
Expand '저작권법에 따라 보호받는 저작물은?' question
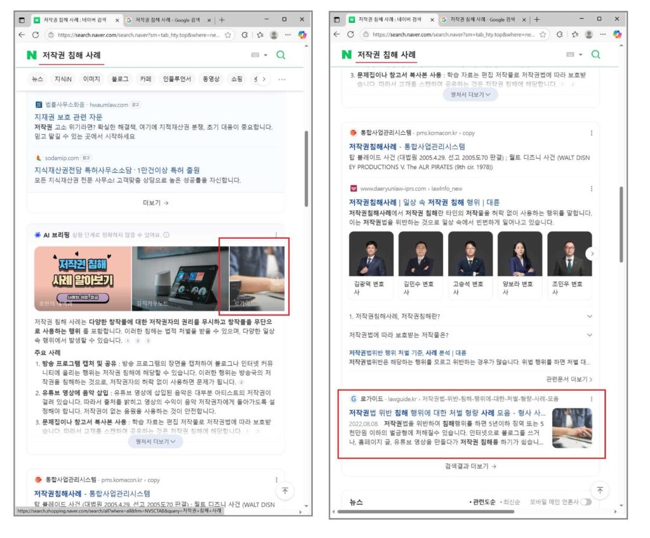tap(470, 335)
